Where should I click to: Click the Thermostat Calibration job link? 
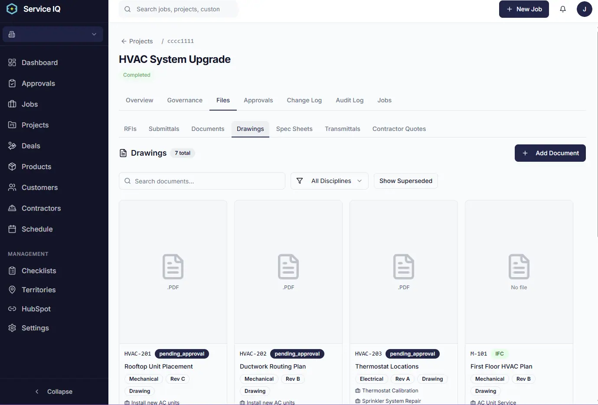coord(387,391)
